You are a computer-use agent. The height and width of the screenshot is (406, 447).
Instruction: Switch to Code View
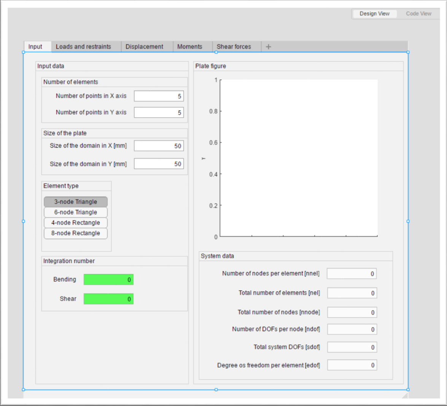(418, 14)
